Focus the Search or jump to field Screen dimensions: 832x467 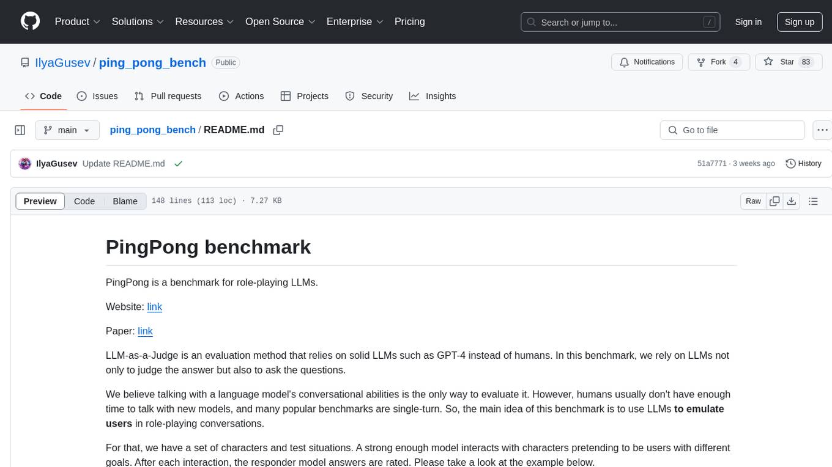622,22
